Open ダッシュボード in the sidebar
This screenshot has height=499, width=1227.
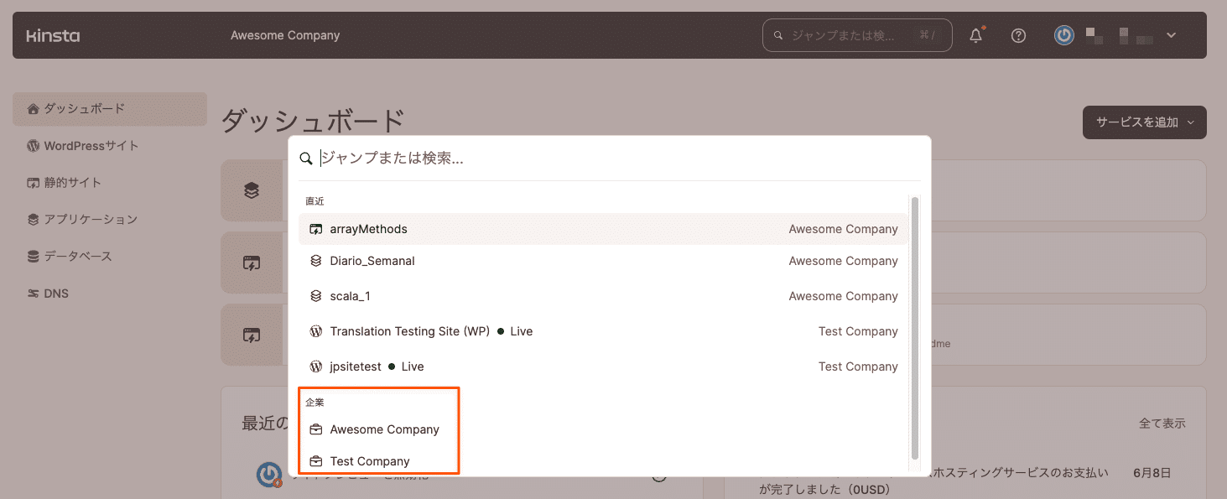(110, 109)
